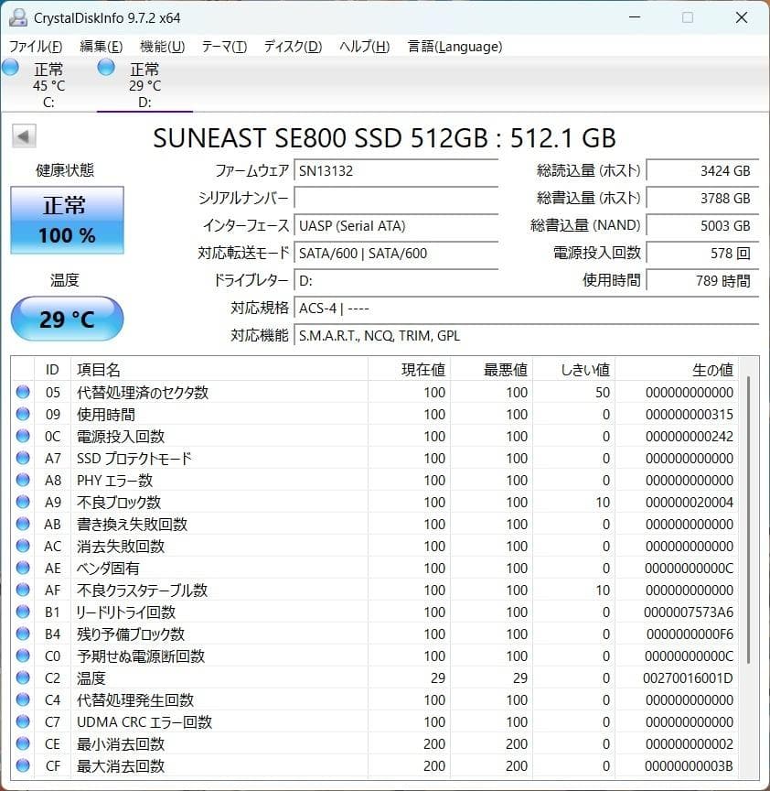Select the D: drive tab at 29 °C
This screenshot has width=770, height=791.
[x=144, y=85]
